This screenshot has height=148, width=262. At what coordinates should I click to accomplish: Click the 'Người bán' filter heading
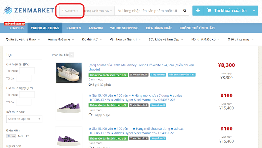tap(14, 146)
